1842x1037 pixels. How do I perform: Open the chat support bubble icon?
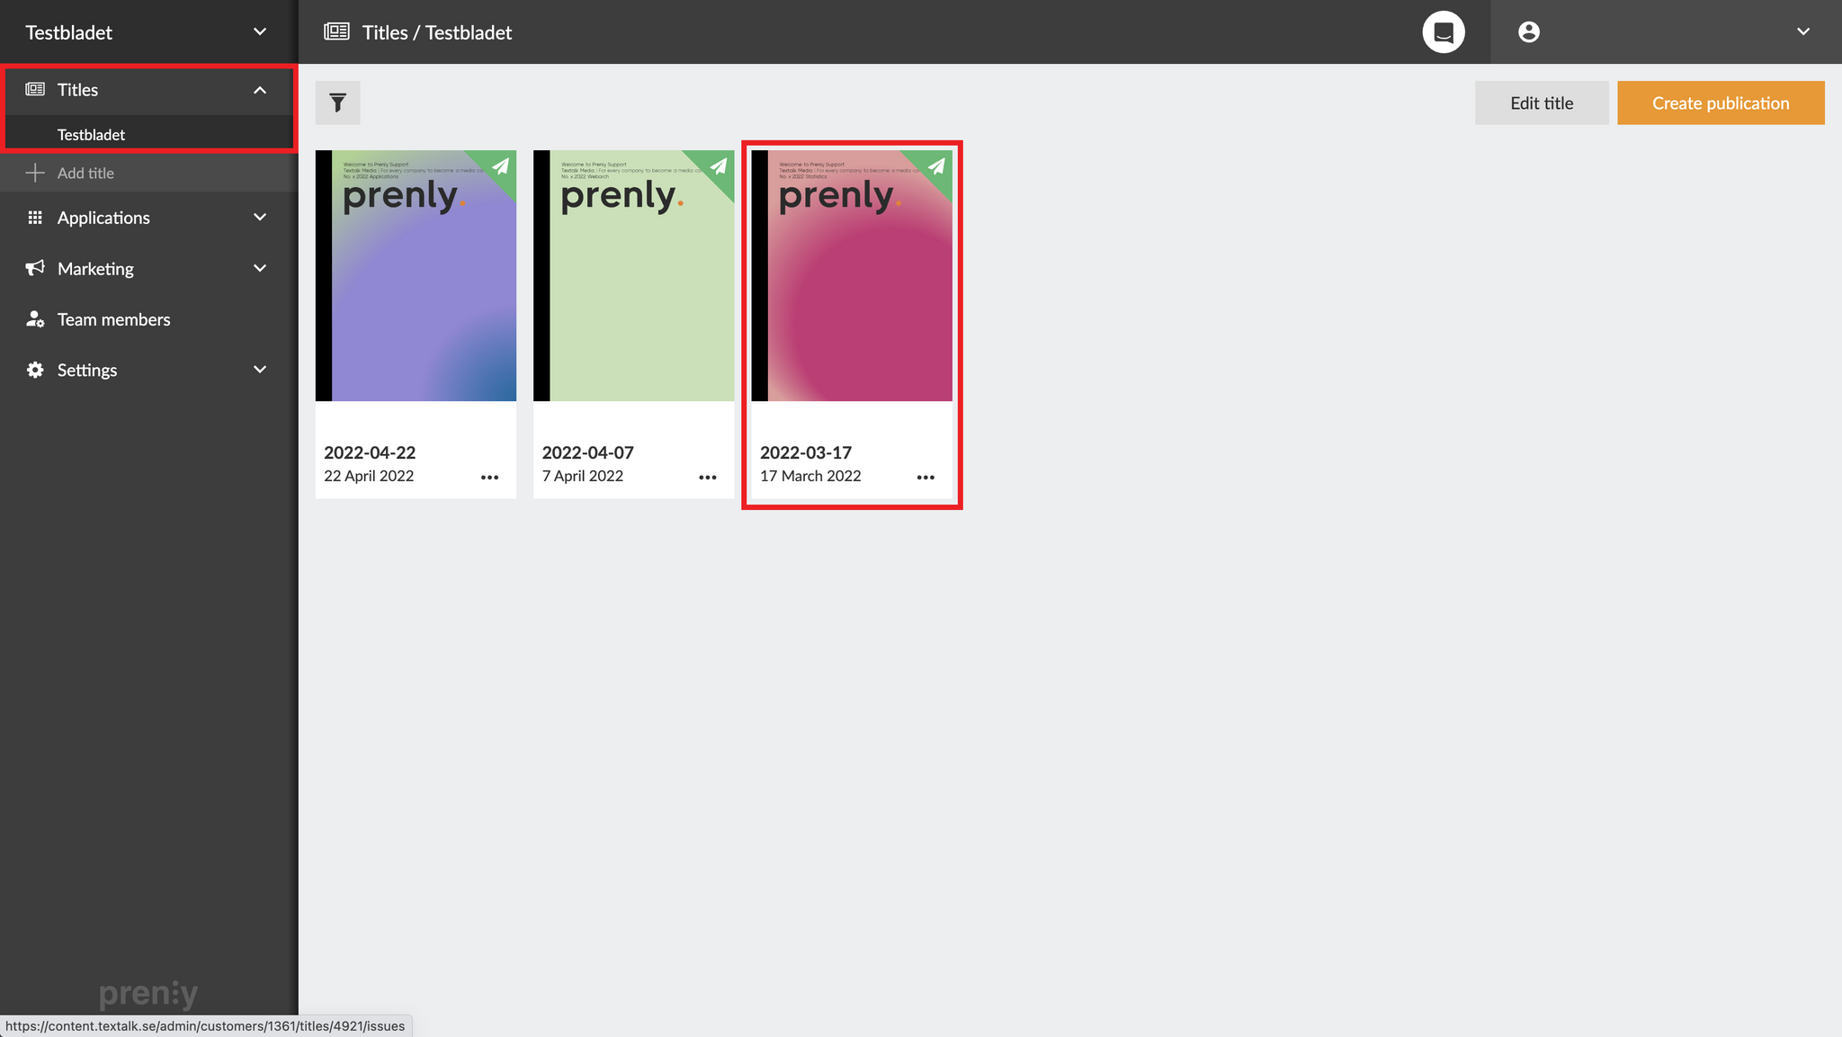(x=1443, y=32)
